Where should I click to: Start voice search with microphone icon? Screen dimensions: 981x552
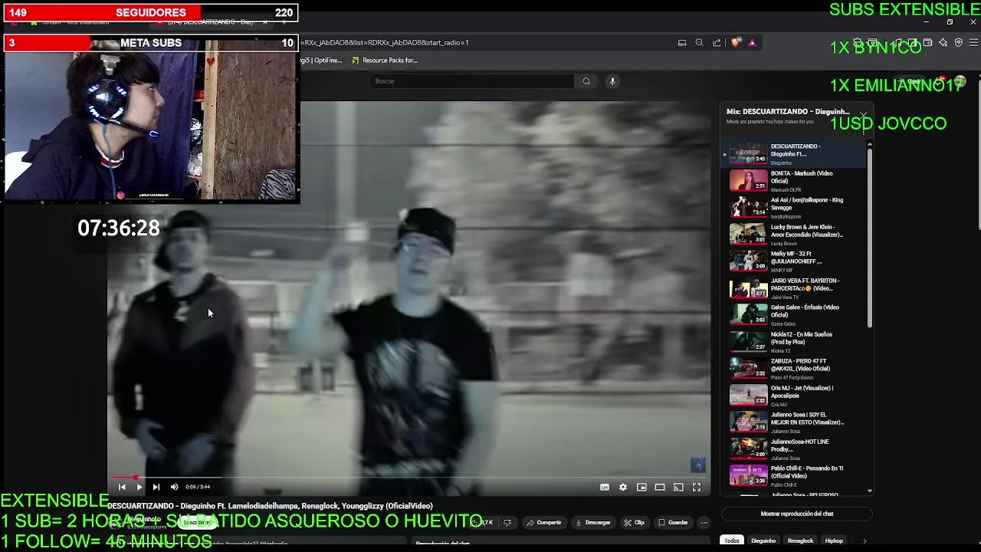pyautogui.click(x=612, y=81)
